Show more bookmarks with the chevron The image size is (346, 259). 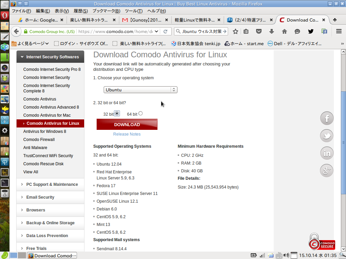pos(342,44)
